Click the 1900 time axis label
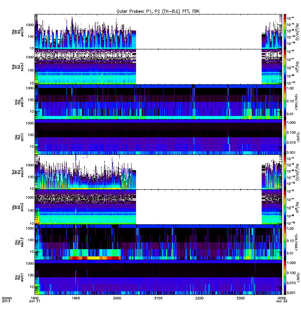The height and width of the screenshot is (321, 301). pyautogui.click(x=76, y=298)
